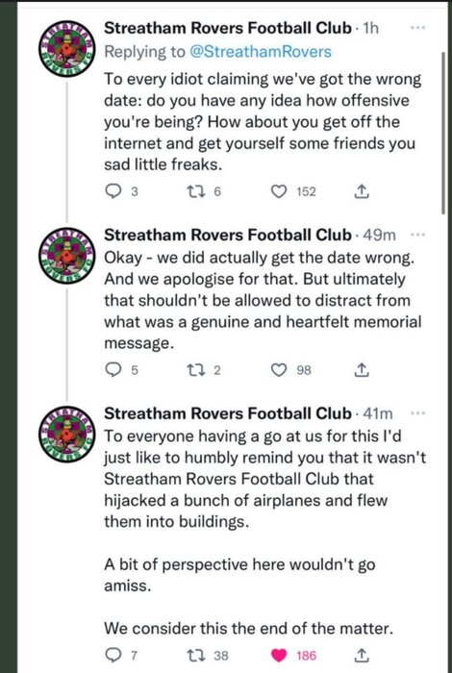Click the 41m tweet's club avatar
The height and width of the screenshot is (673, 452).
pos(65,435)
